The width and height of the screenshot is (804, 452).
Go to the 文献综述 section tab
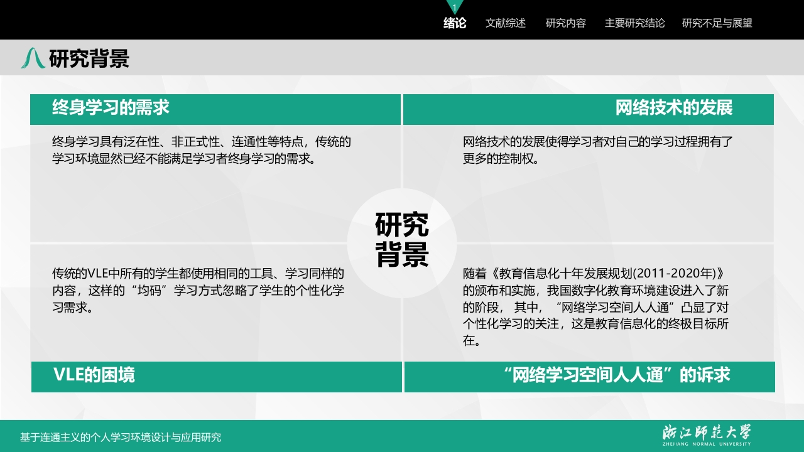[x=506, y=23]
